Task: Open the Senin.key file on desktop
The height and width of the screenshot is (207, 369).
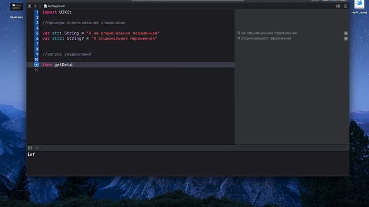Action: coord(16,10)
